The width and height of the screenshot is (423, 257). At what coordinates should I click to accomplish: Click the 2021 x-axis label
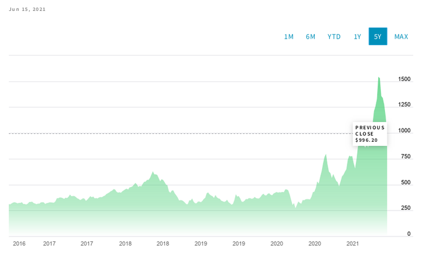352,244
